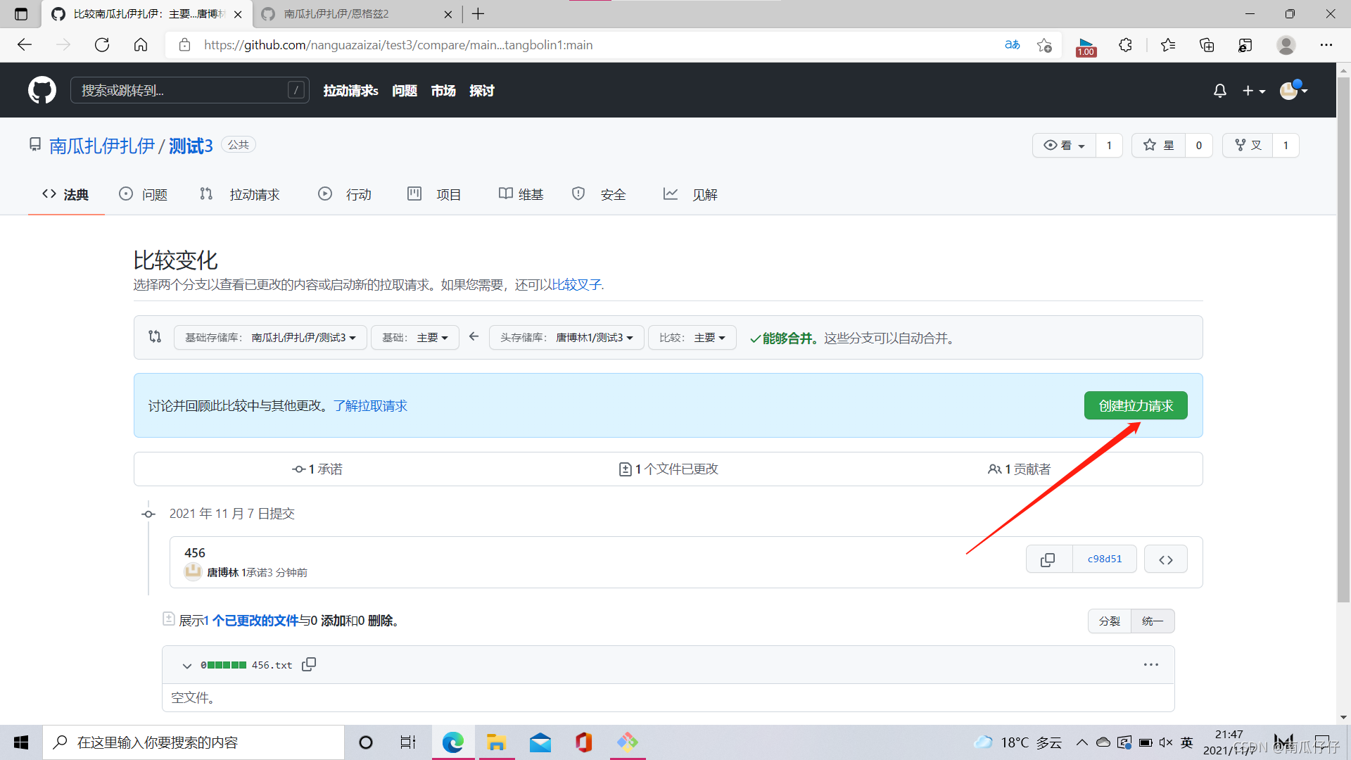
Task: Expand the base repository dropdown
Action: [270, 338]
